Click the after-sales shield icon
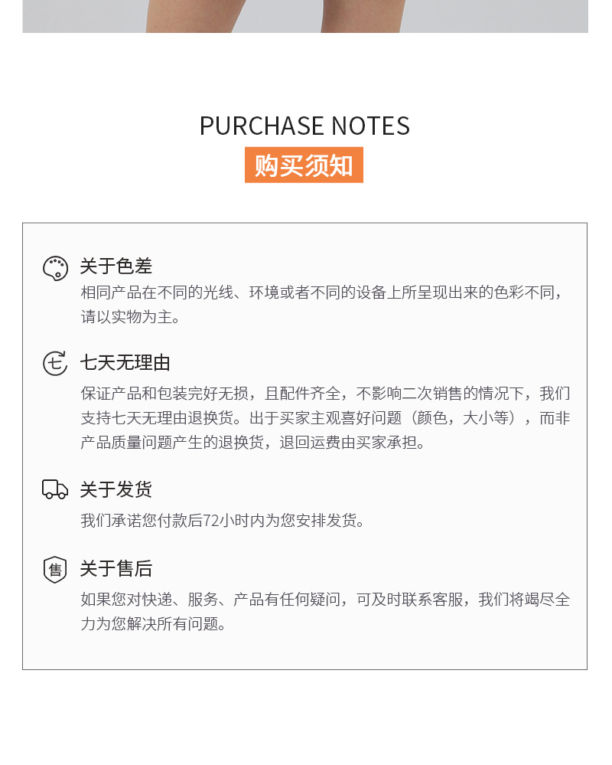The width and height of the screenshot is (612, 765). click(55, 569)
